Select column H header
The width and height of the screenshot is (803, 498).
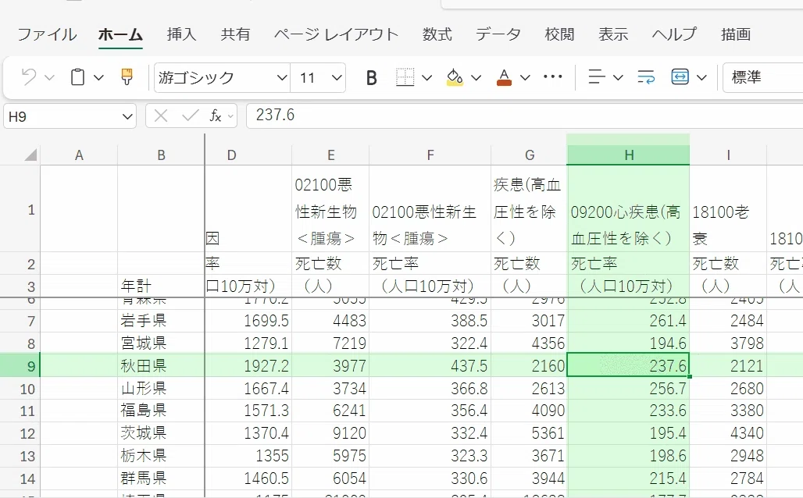pyautogui.click(x=628, y=155)
